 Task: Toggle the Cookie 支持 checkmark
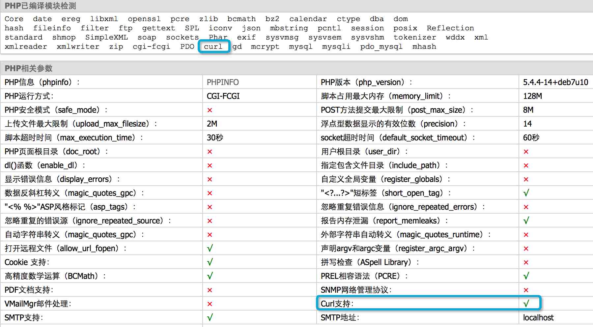210,262
